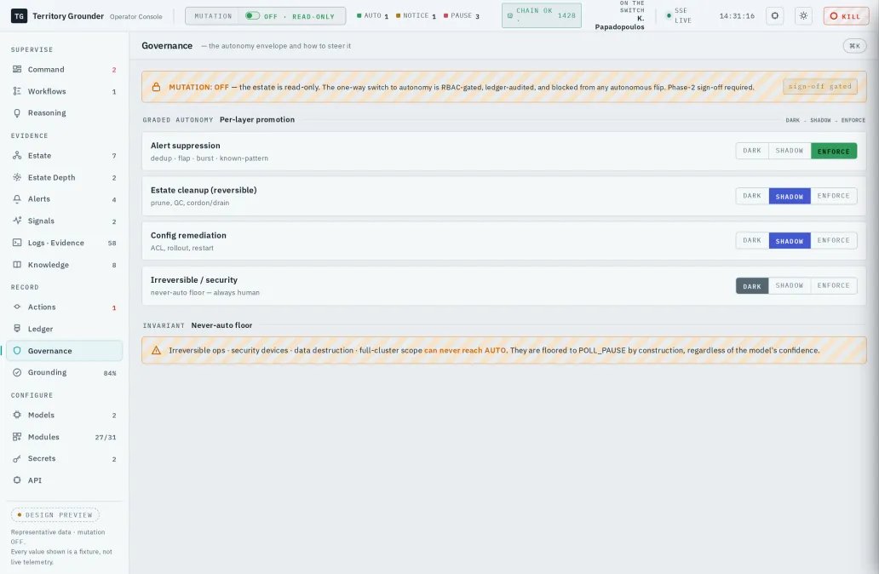Open the Grounding menu item
Screen dimensions: 879x574
click(x=65, y=372)
